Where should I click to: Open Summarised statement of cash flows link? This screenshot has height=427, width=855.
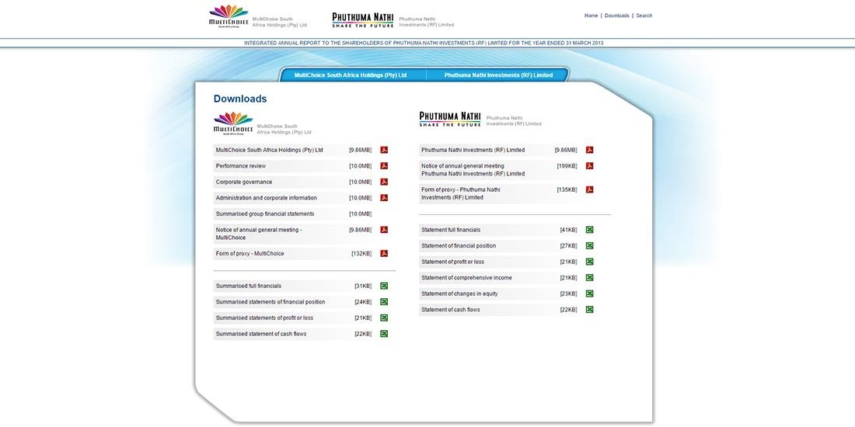[261, 334]
